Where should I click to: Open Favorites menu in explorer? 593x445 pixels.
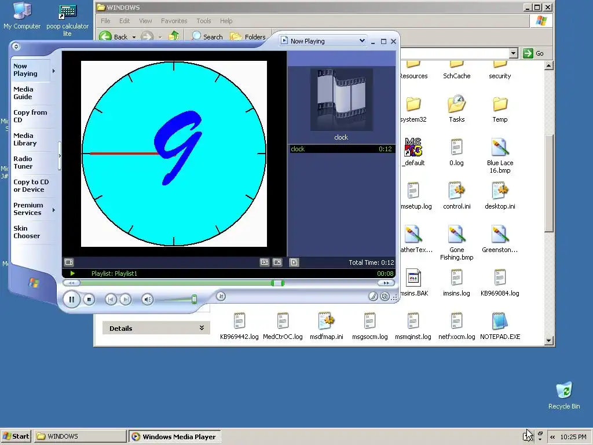174,21
